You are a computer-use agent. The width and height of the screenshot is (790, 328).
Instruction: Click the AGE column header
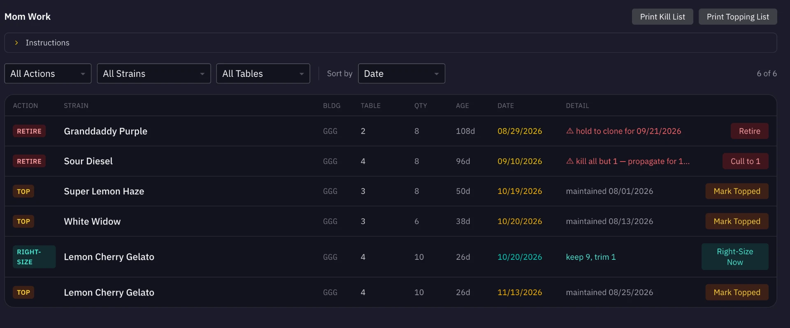point(462,106)
